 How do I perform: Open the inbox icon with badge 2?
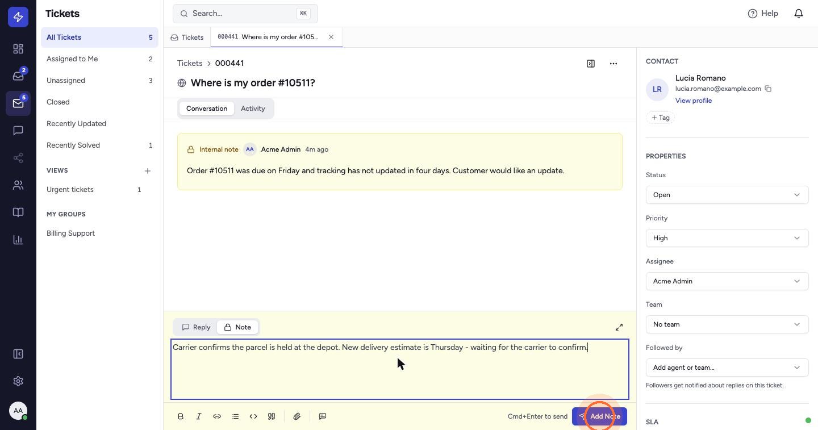18,76
